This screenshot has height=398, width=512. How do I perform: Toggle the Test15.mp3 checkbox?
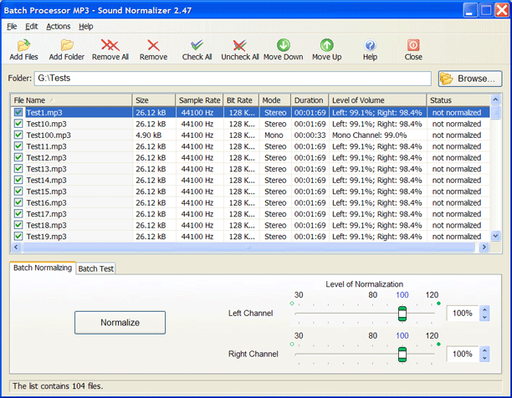(x=18, y=191)
